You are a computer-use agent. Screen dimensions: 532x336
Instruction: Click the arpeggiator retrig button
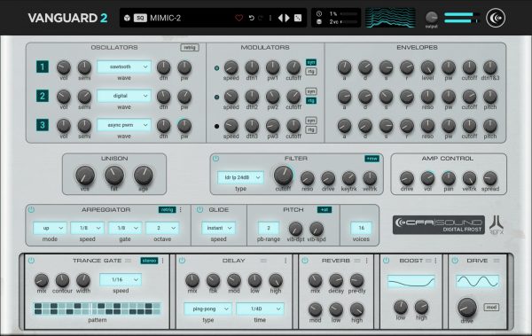(x=168, y=210)
